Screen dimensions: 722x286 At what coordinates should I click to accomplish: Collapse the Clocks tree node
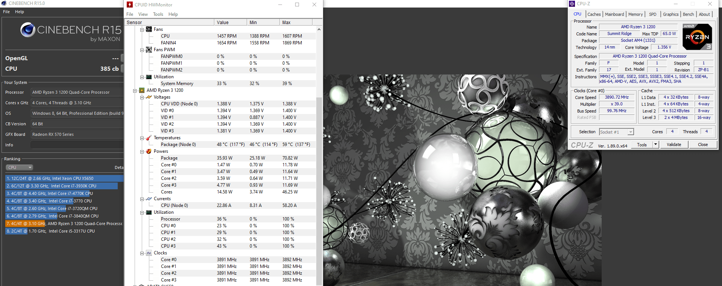point(142,253)
